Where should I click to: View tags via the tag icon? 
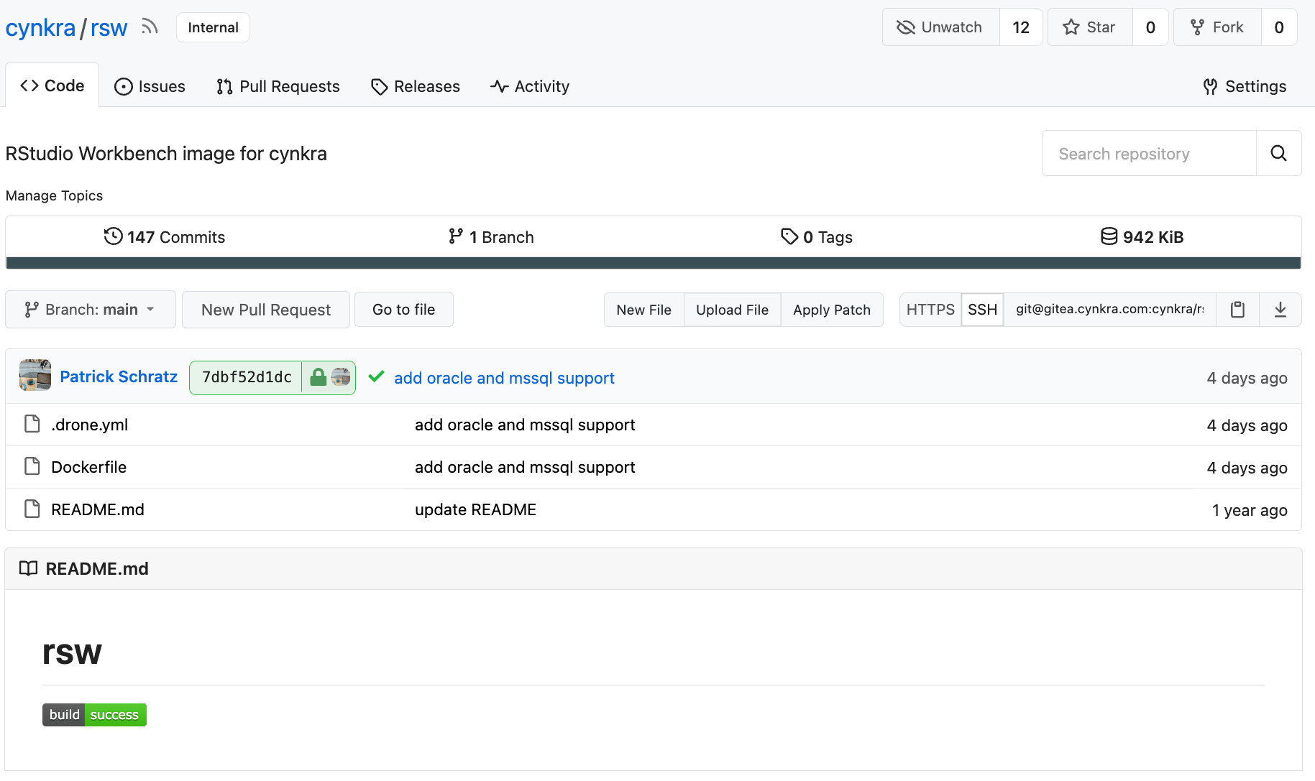[789, 236]
